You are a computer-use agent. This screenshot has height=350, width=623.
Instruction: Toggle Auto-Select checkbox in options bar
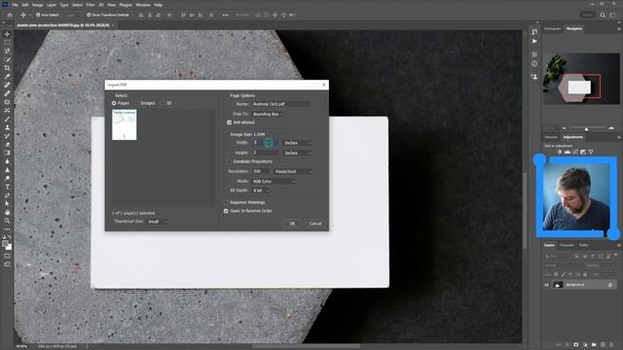click(38, 16)
